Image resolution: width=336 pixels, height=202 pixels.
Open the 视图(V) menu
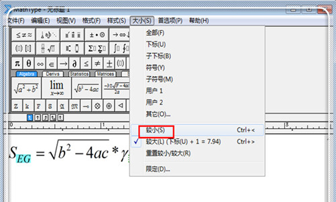66,21
